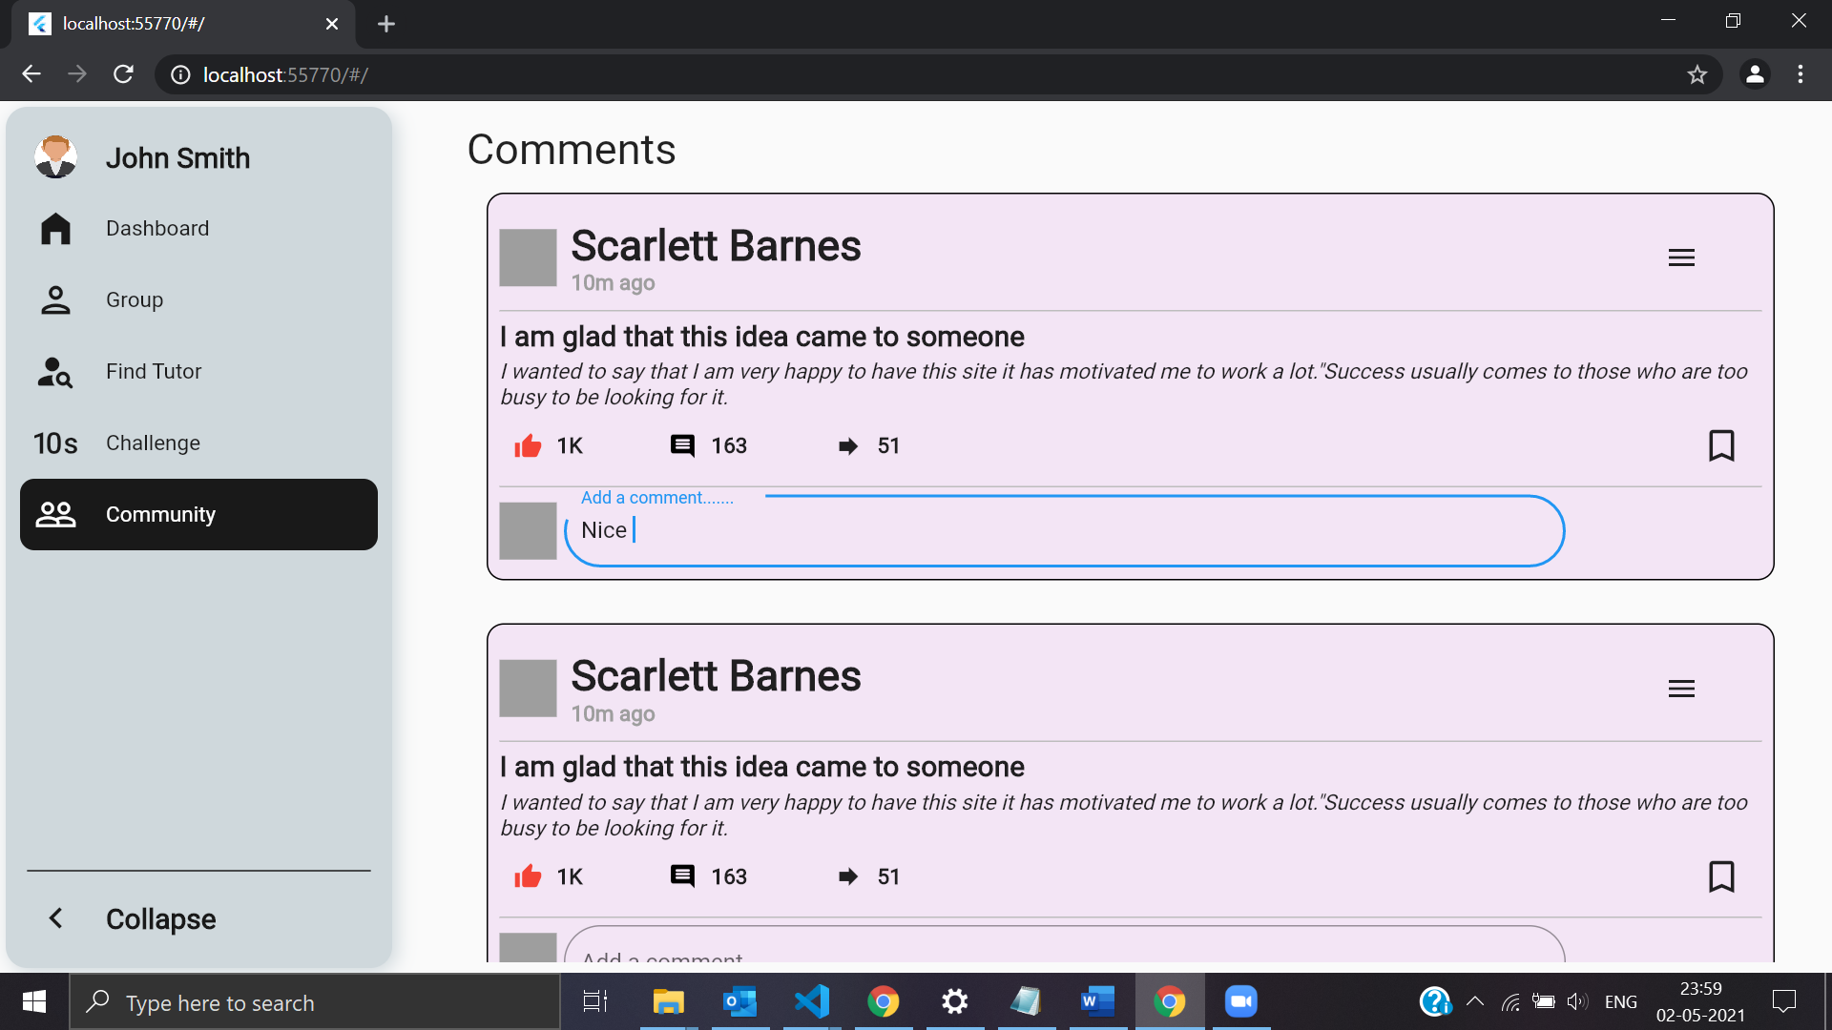Like the second post with thumbs-up icon
Screen dimensions: 1832x1030
click(x=528, y=876)
